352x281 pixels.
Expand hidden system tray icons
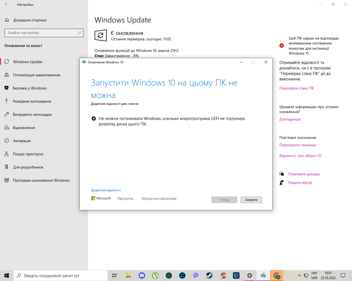click(x=299, y=276)
